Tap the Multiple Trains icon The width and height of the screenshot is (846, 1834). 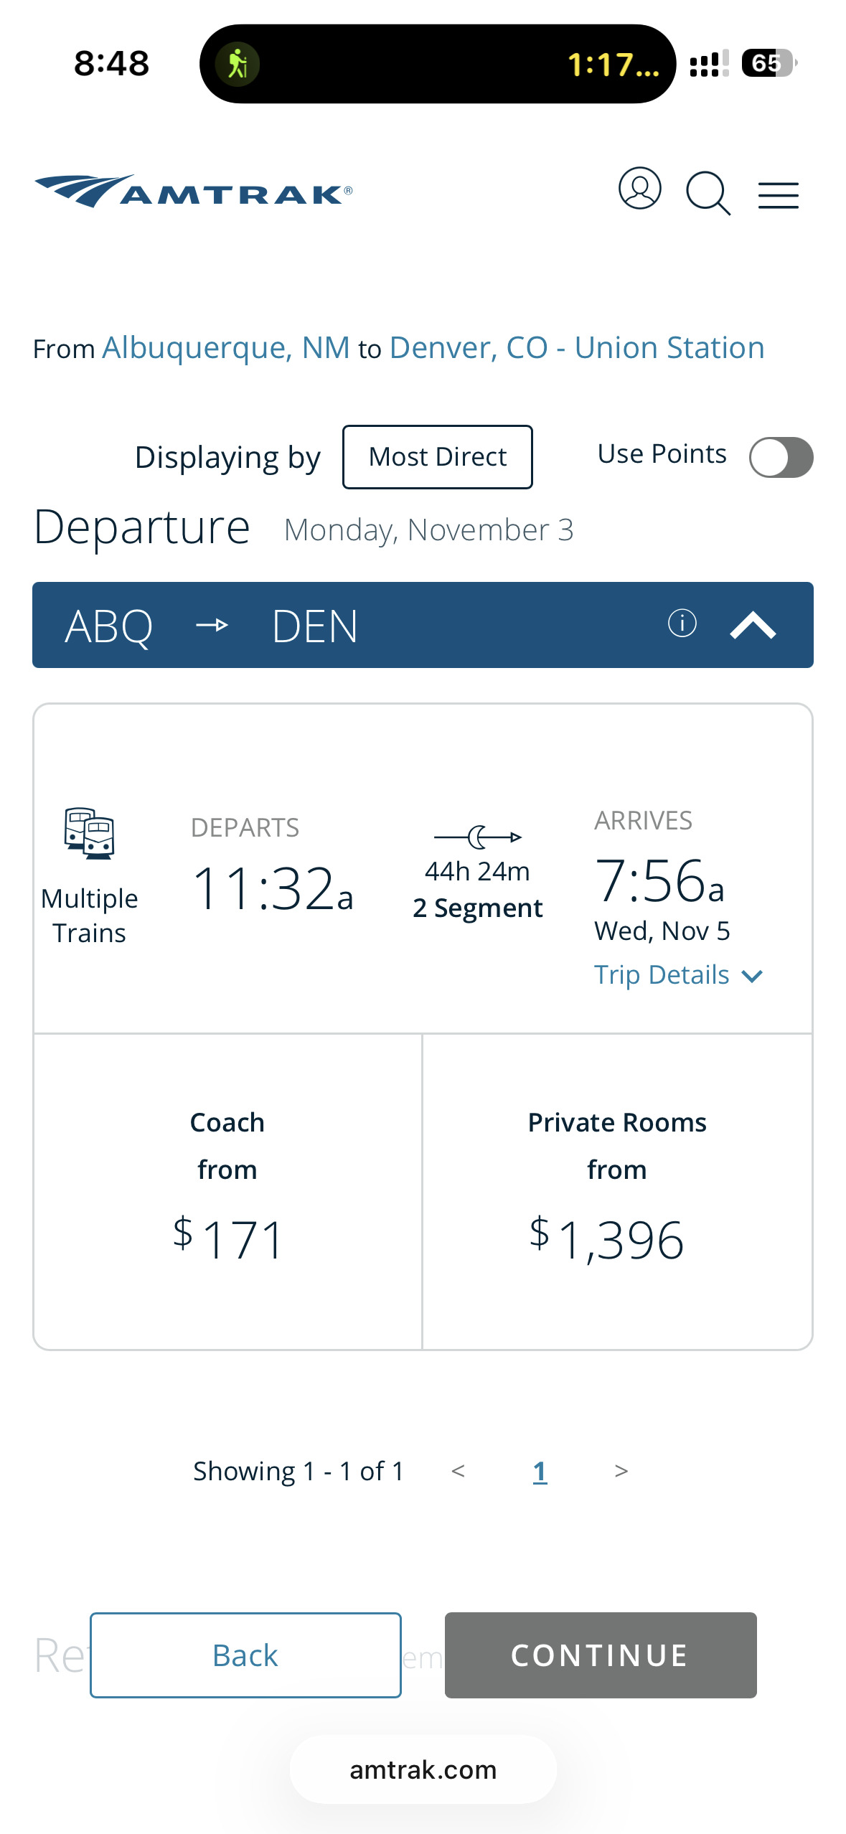point(89,834)
